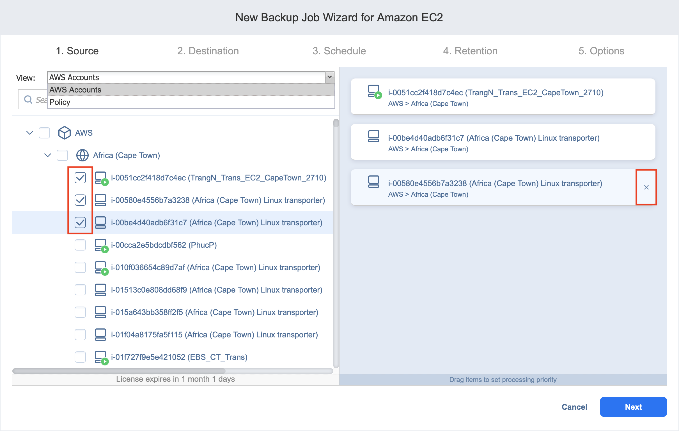Click the instance icon for i-01513c0e808dd68f9
Screen dimensions: 679x431
[x=100, y=290]
